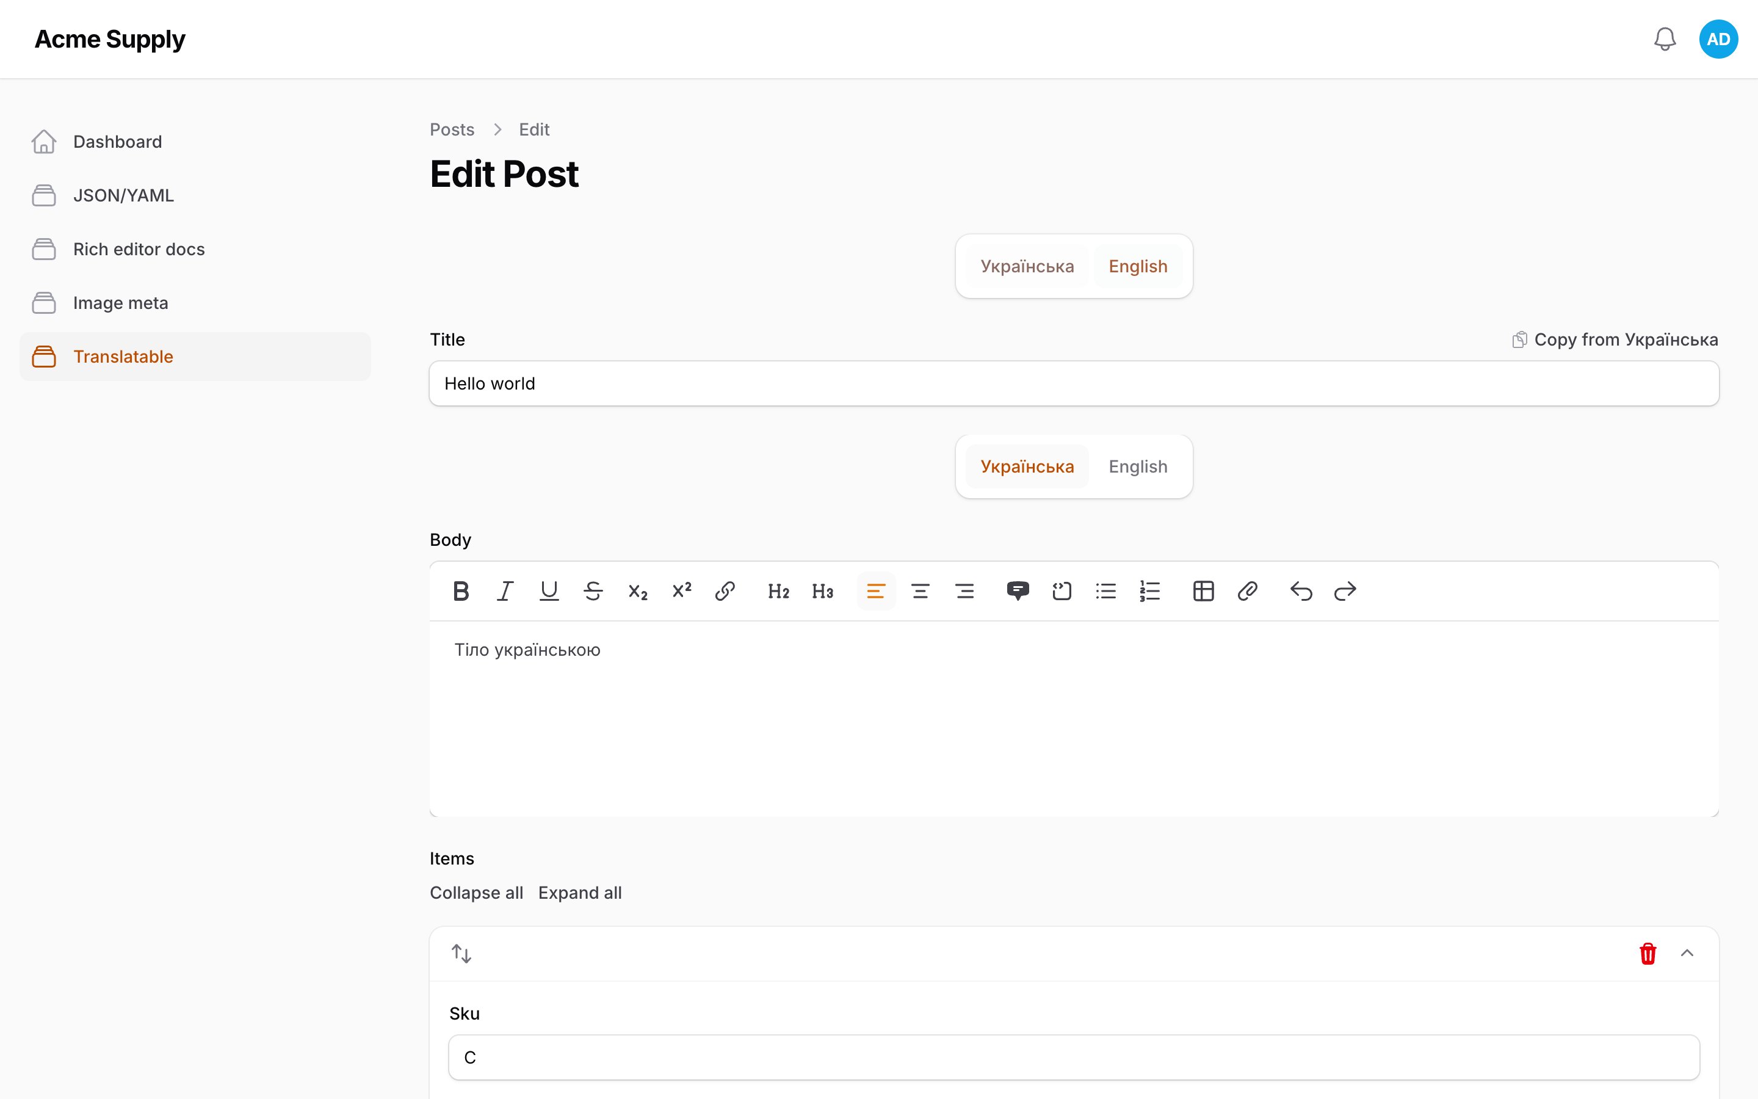Create a numbered list
The image size is (1758, 1099).
click(1149, 591)
